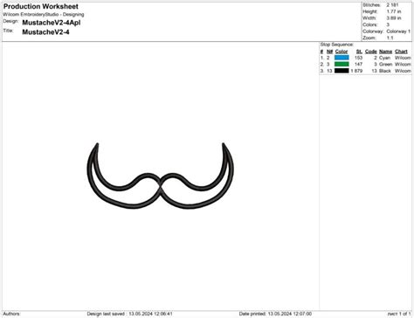Click the 'St.' column header
The image size is (414, 318).
359,52
